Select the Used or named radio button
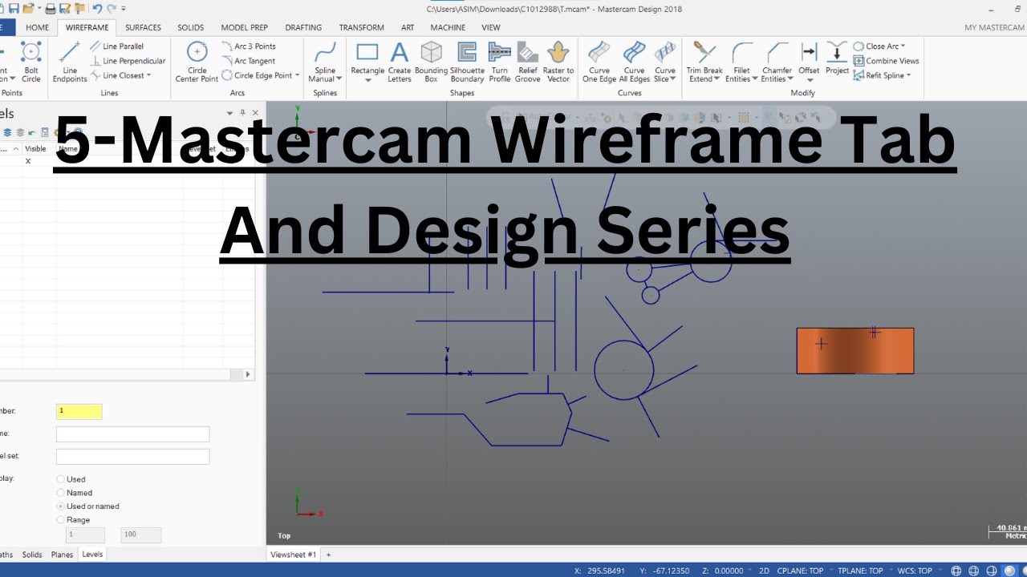Viewport: 1027px width, 577px height. coord(61,506)
